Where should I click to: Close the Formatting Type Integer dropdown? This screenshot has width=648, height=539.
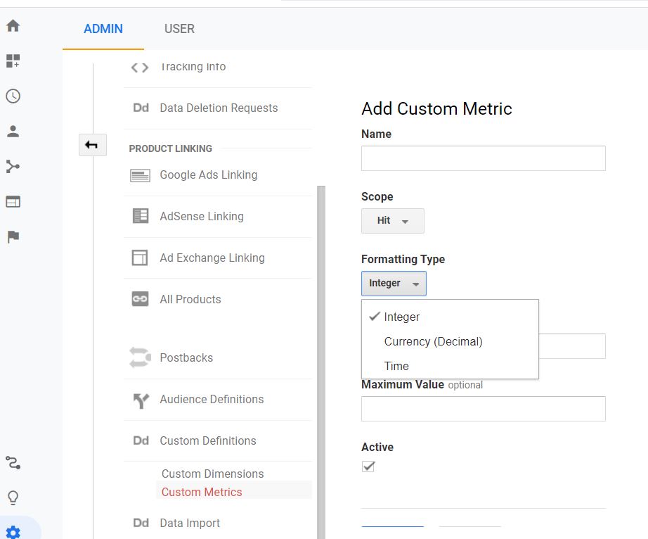[x=394, y=284]
